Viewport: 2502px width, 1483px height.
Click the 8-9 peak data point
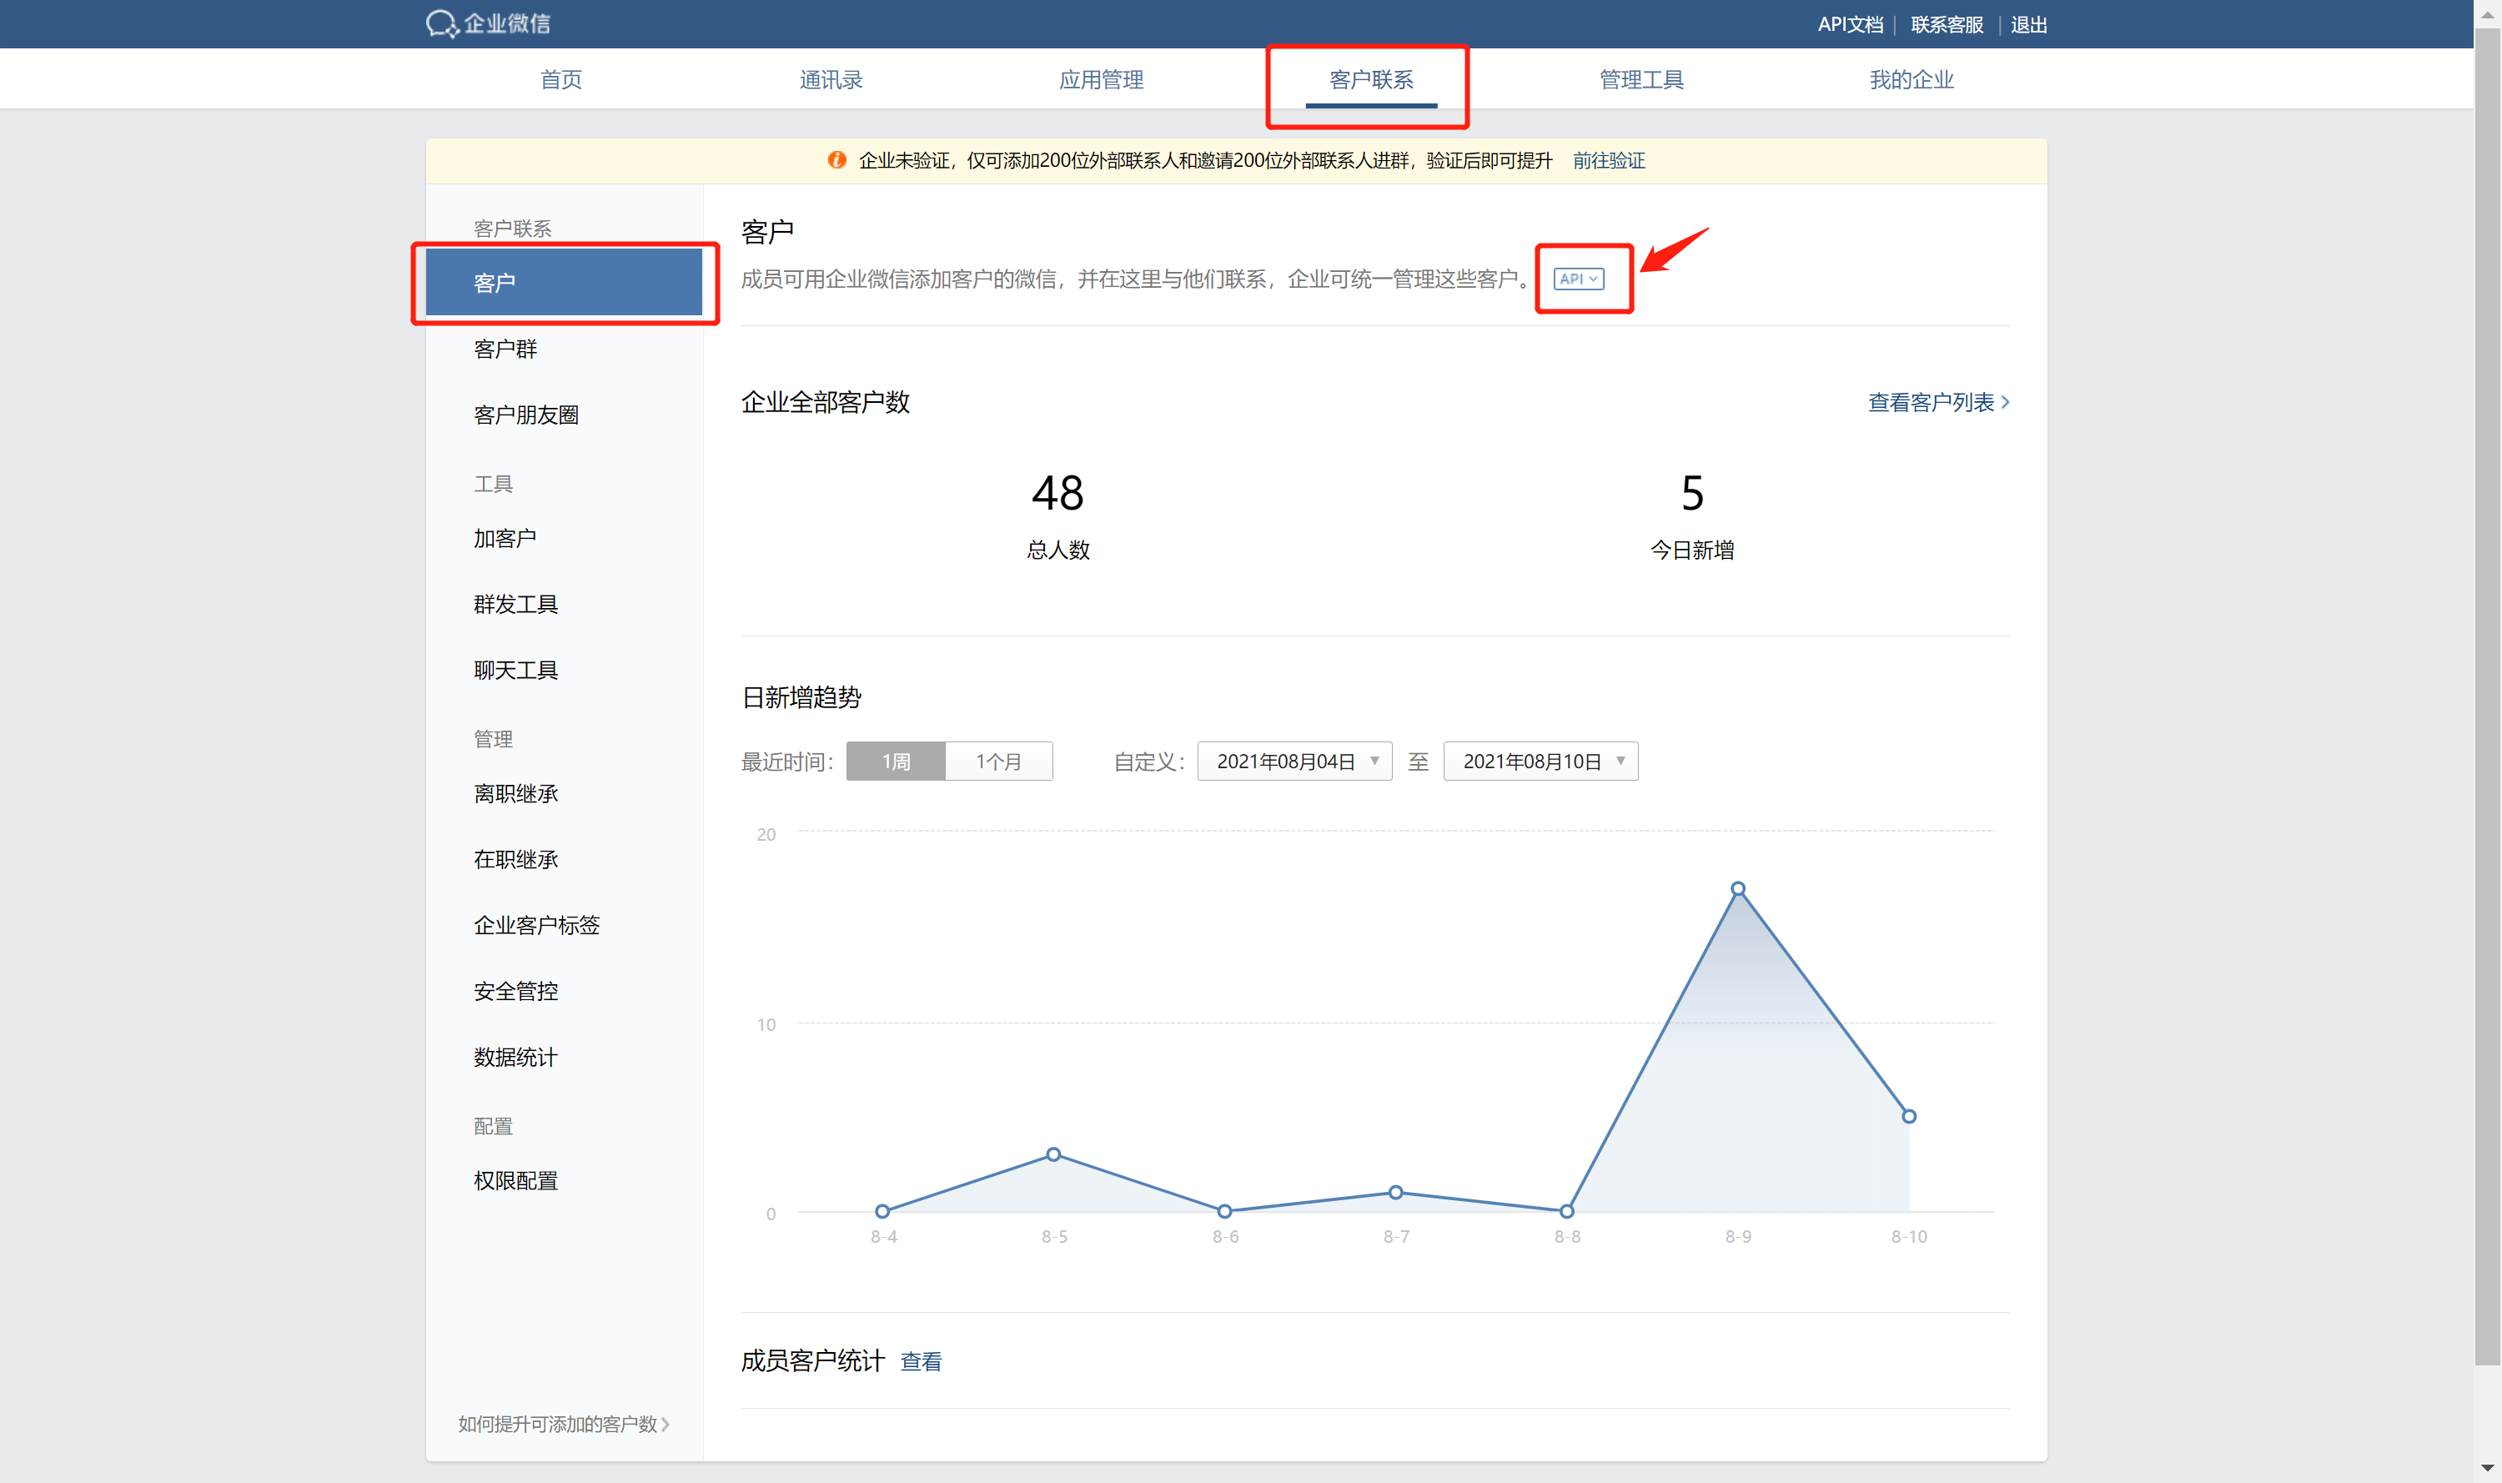1737,888
